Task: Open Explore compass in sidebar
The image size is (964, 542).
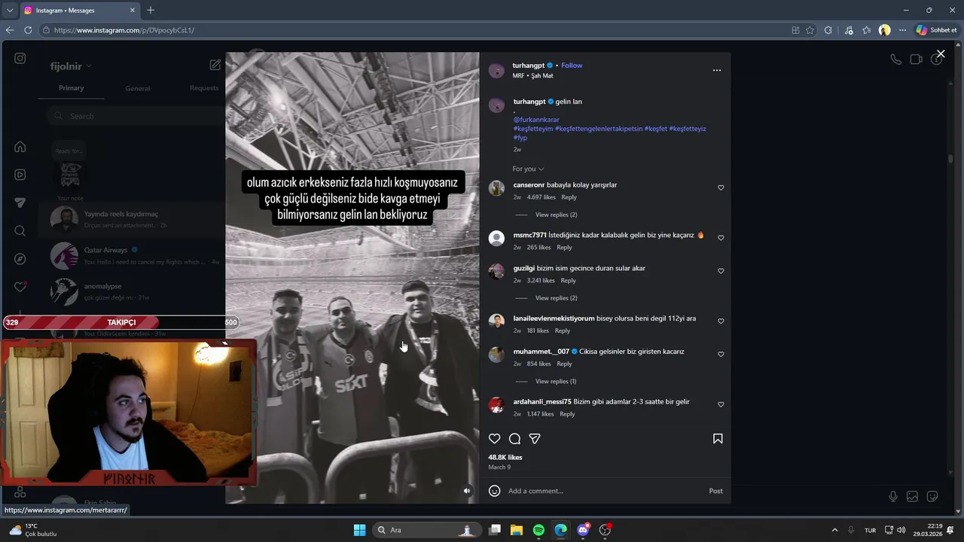Action: [x=20, y=259]
